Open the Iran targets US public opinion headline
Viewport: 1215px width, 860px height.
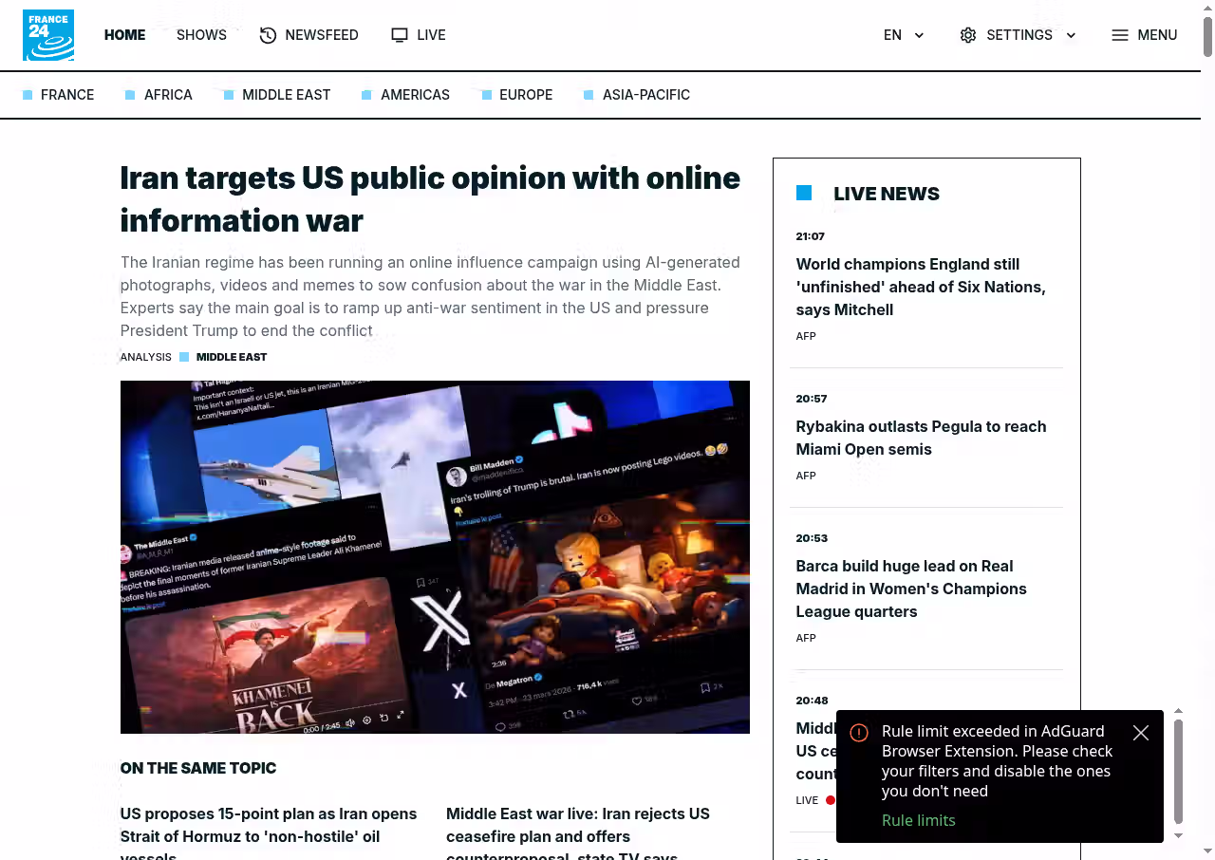point(430,198)
